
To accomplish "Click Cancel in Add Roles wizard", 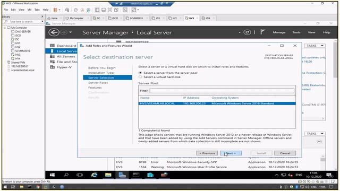I will pyautogui.click(x=285, y=153).
